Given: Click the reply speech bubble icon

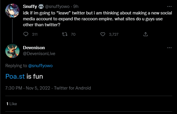Looking at the screenshot, I should pyautogui.click(x=26, y=34).
